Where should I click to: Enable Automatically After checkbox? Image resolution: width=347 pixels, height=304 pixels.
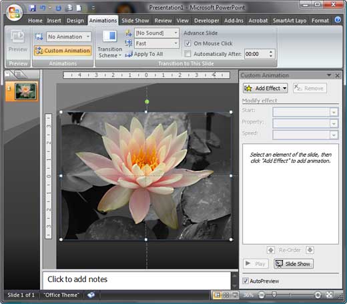click(x=188, y=54)
